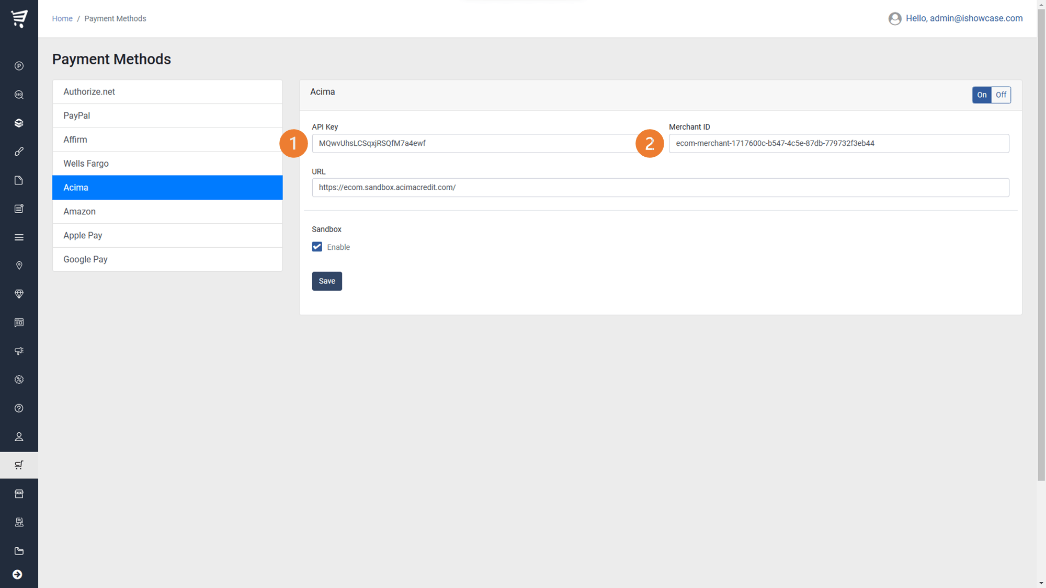Open the diamond gem icon in sidebar
This screenshot has width=1046, height=588.
point(19,294)
